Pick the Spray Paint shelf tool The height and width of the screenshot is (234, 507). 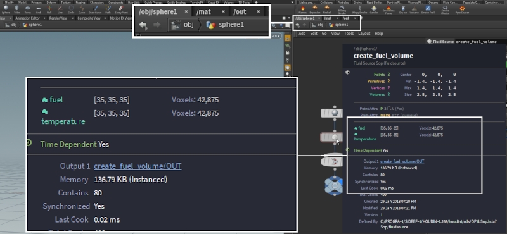[x=121, y=9]
